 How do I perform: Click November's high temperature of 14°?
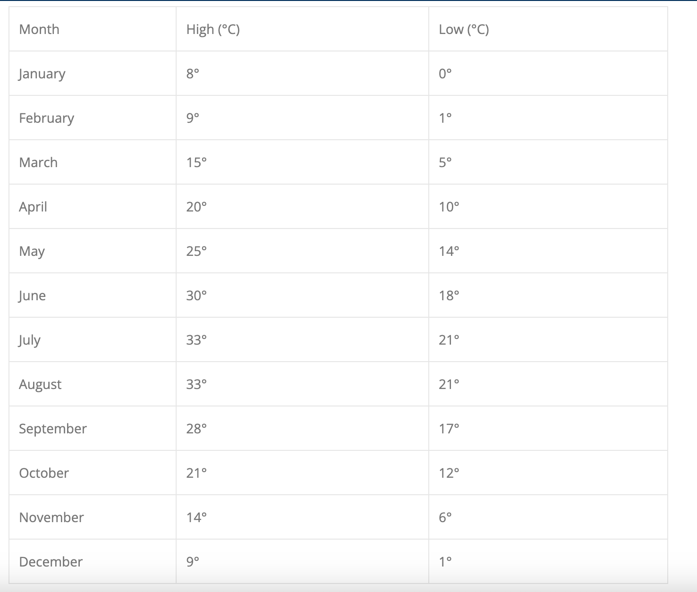[196, 517]
